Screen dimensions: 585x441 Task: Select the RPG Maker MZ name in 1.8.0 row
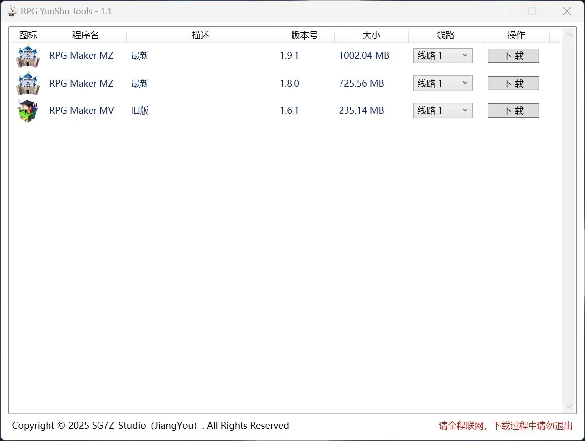81,83
